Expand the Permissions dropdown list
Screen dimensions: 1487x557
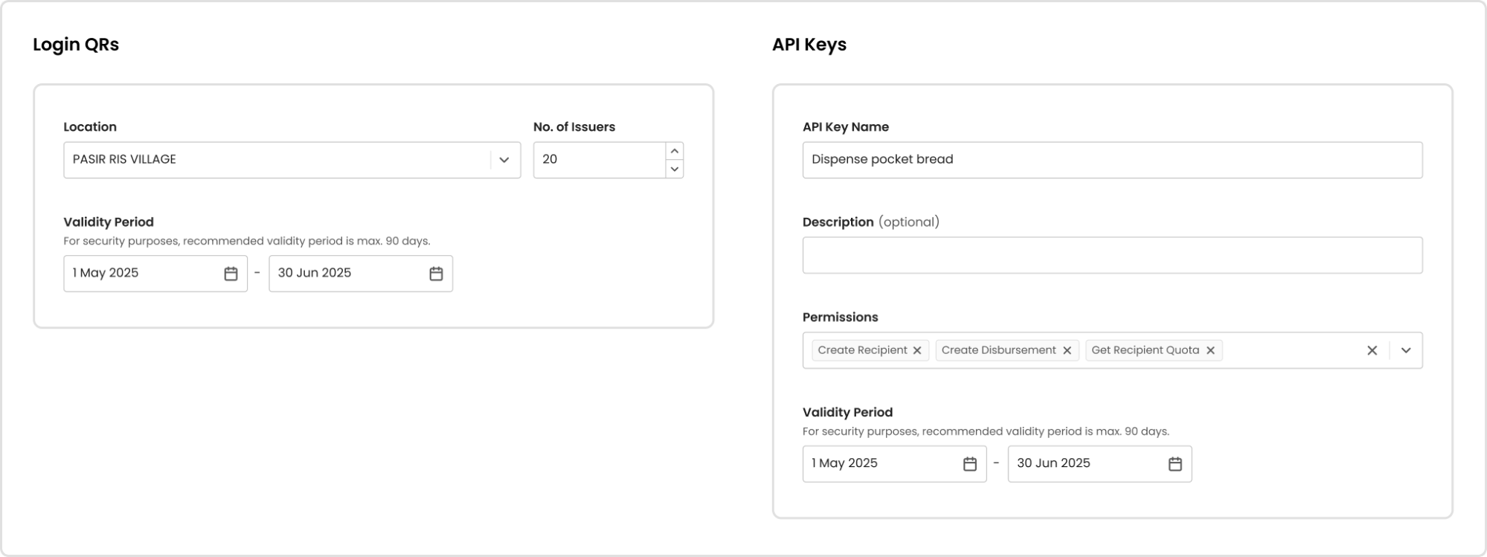point(1406,350)
